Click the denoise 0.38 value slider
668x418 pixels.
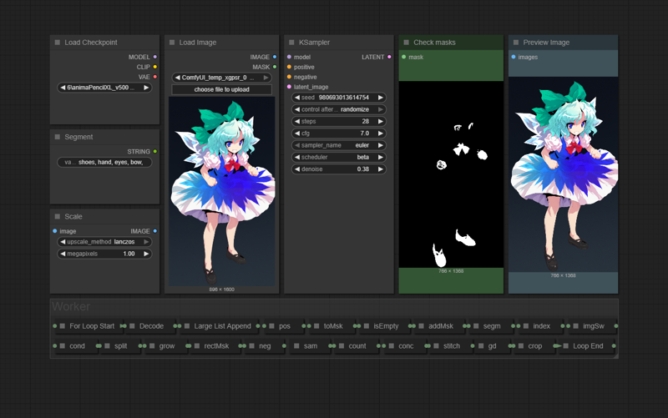(339, 169)
